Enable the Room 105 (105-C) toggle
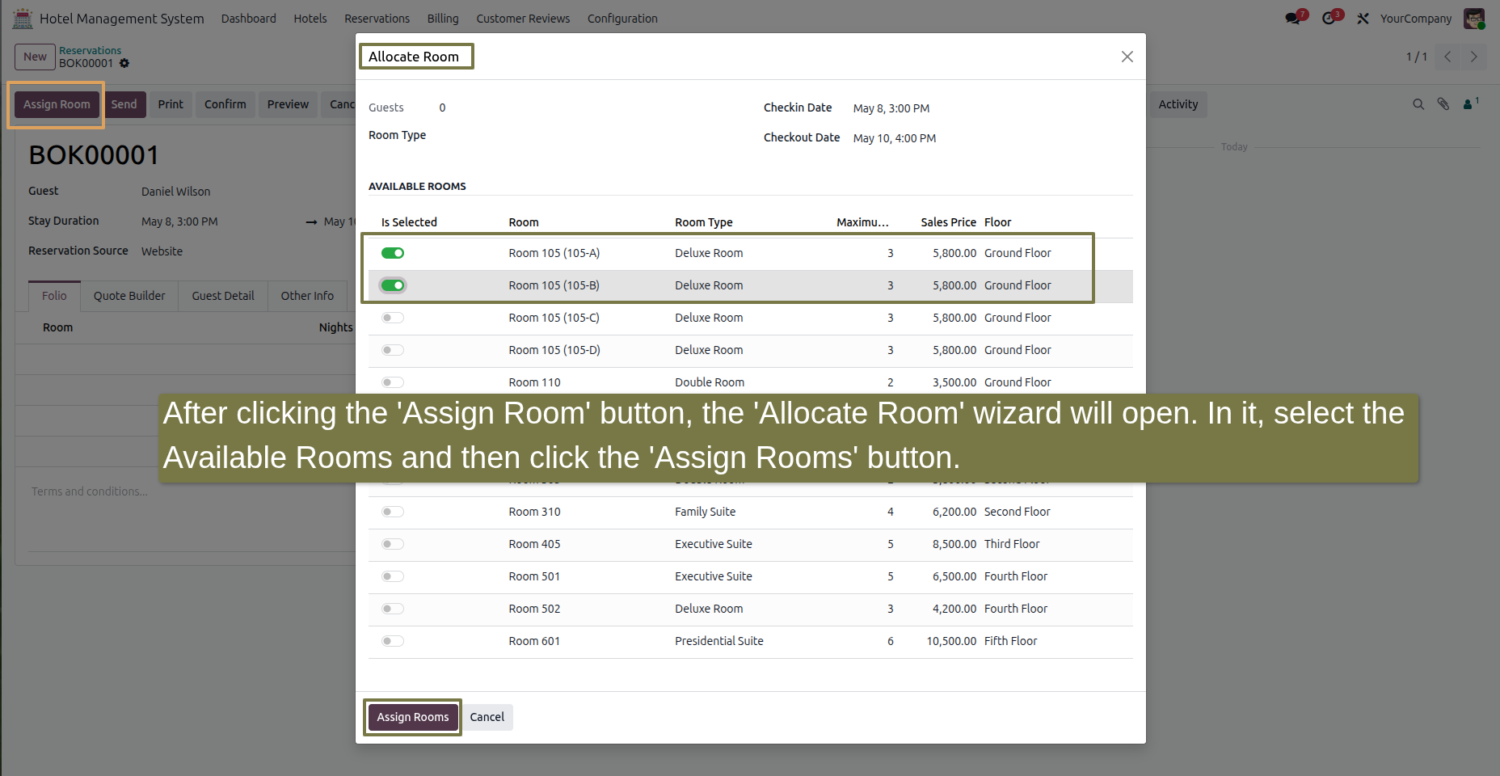Screen dimensions: 1500x776 coord(393,318)
